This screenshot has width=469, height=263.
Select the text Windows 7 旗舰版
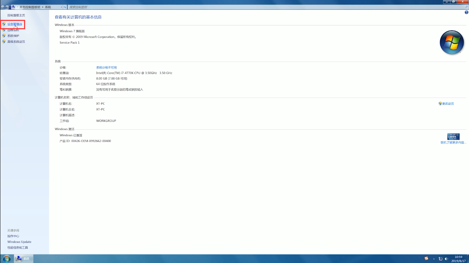click(72, 31)
